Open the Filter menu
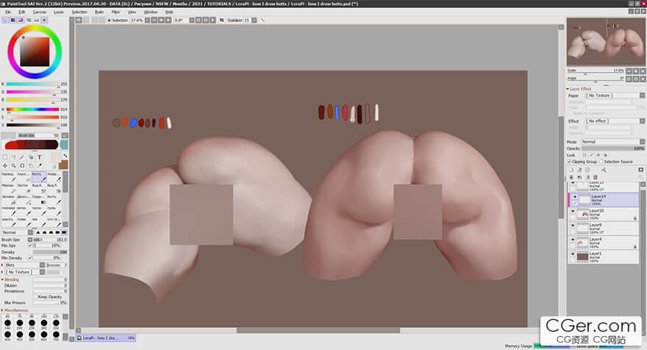 [115, 12]
